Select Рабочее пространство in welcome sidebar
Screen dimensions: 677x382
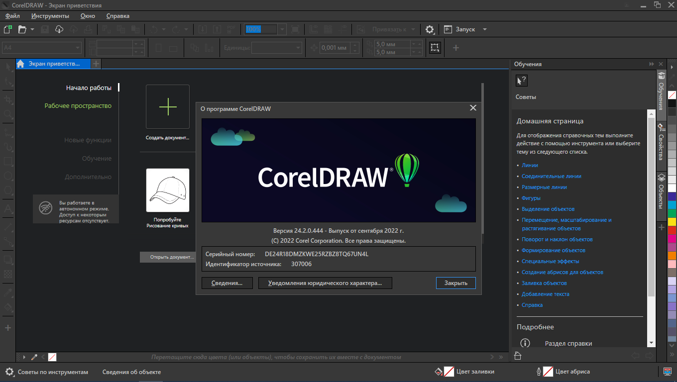78,106
